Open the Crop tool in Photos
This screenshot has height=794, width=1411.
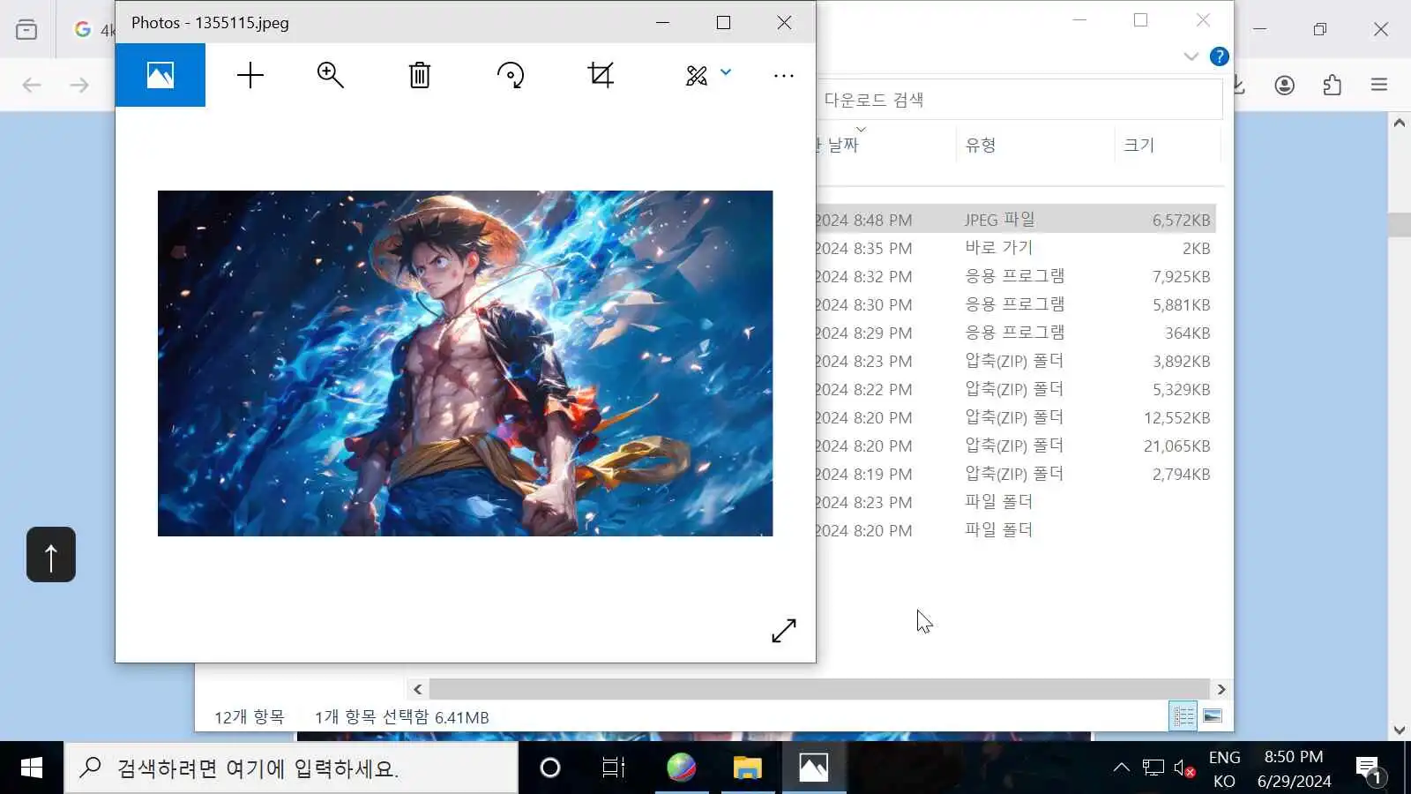click(x=601, y=75)
